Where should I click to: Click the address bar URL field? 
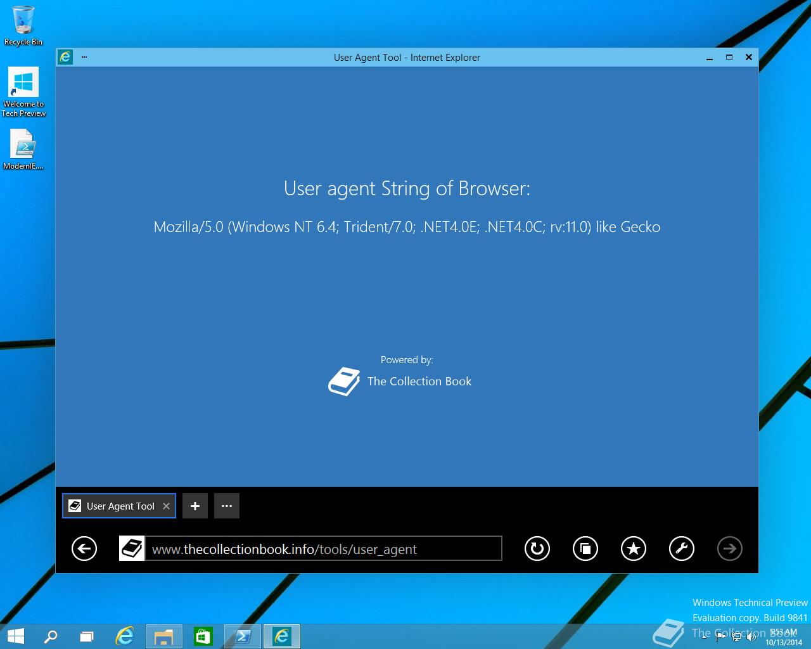click(x=323, y=549)
